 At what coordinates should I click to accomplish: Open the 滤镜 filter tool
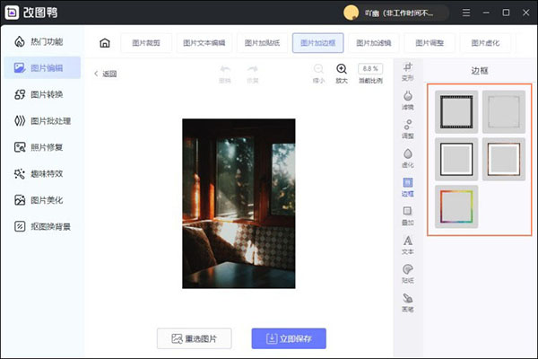(408, 99)
